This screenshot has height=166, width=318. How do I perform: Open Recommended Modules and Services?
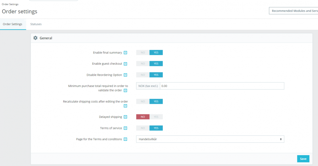294,11
